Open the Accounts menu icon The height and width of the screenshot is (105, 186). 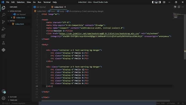(x=3, y=91)
